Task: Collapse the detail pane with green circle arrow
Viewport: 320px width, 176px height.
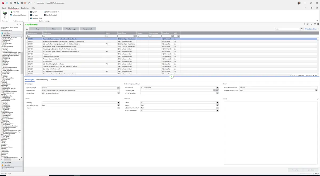Action: coord(171,77)
